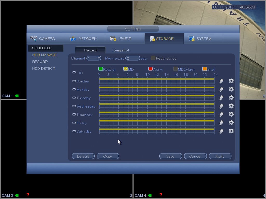
Task: Open the gear settings for Saturday
Action: tap(231, 131)
